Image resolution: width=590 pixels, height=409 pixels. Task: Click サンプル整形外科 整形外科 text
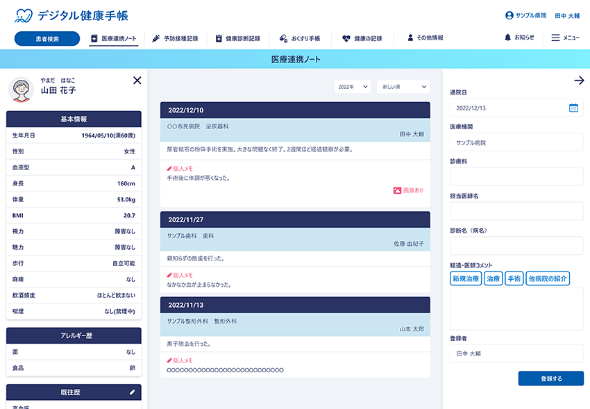coord(202,322)
